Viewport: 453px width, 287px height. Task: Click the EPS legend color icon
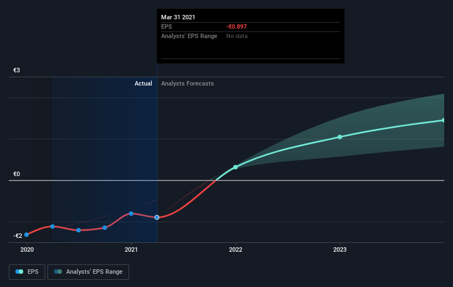tap(19, 272)
